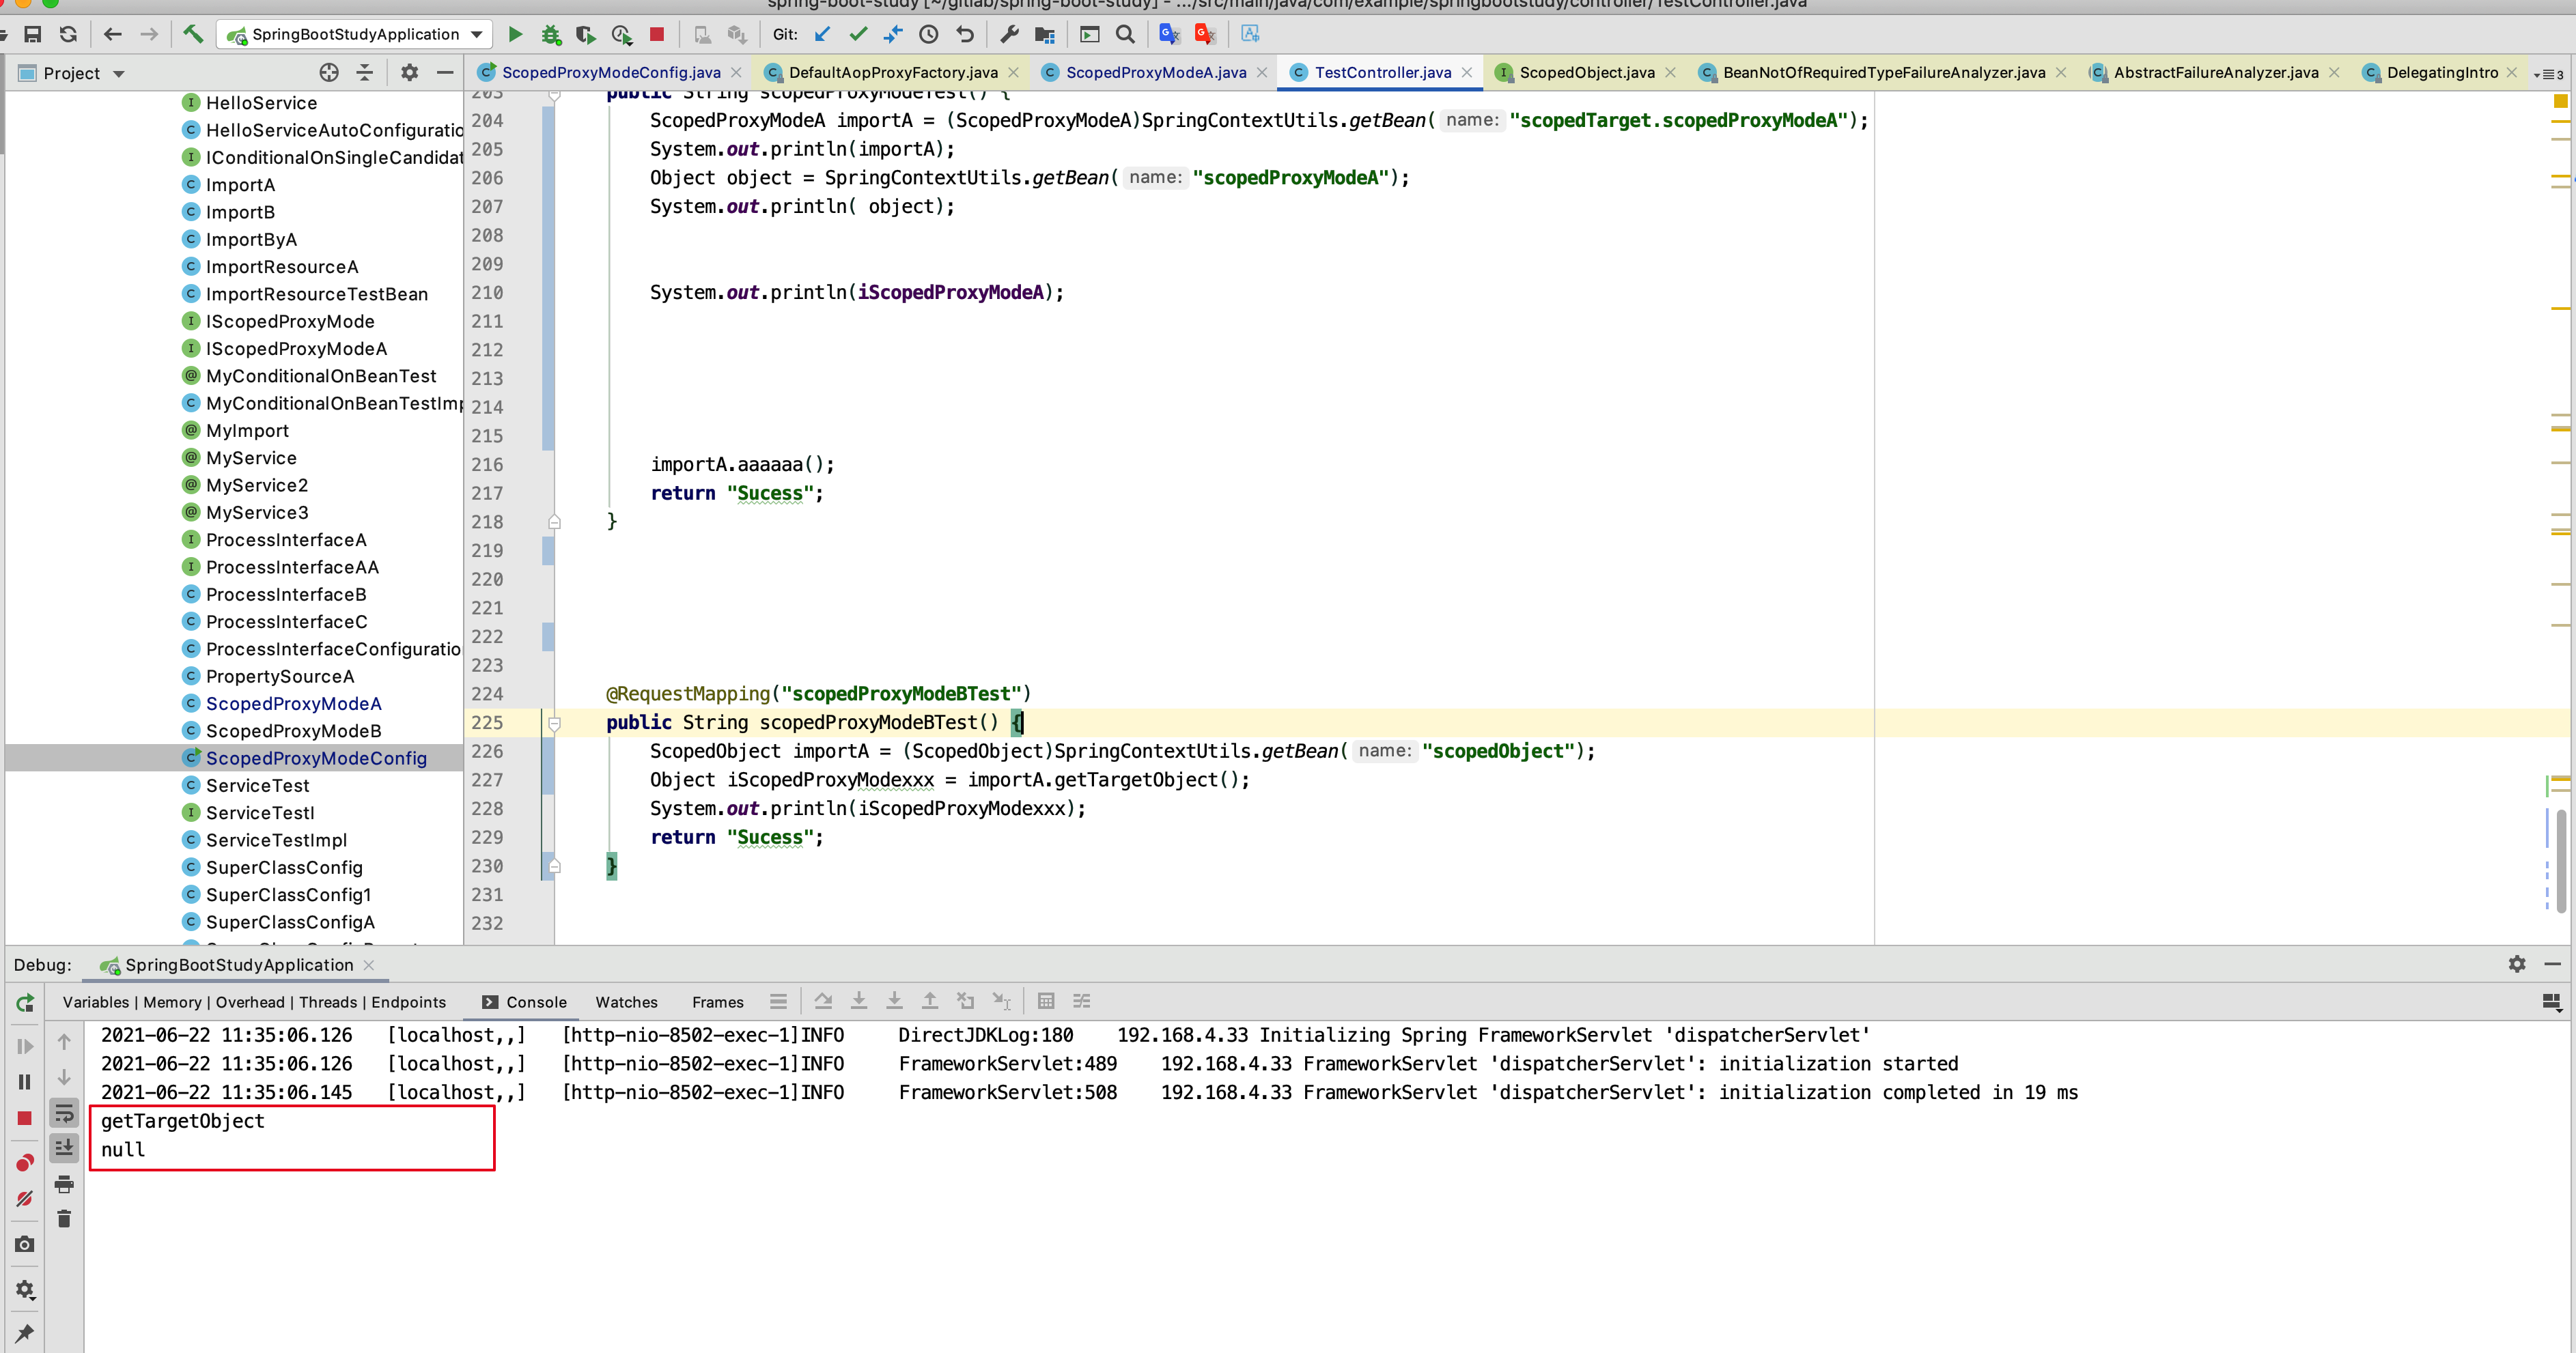Open the Watches debug tab
The width and height of the screenshot is (2576, 1353).
click(626, 1002)
